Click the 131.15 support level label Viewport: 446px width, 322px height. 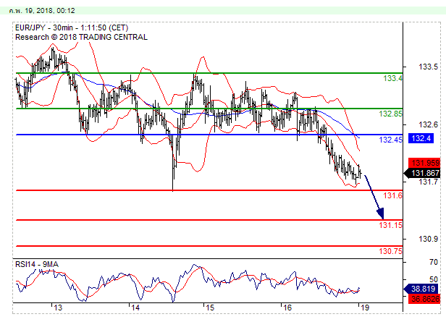click(x=390, y=225)
